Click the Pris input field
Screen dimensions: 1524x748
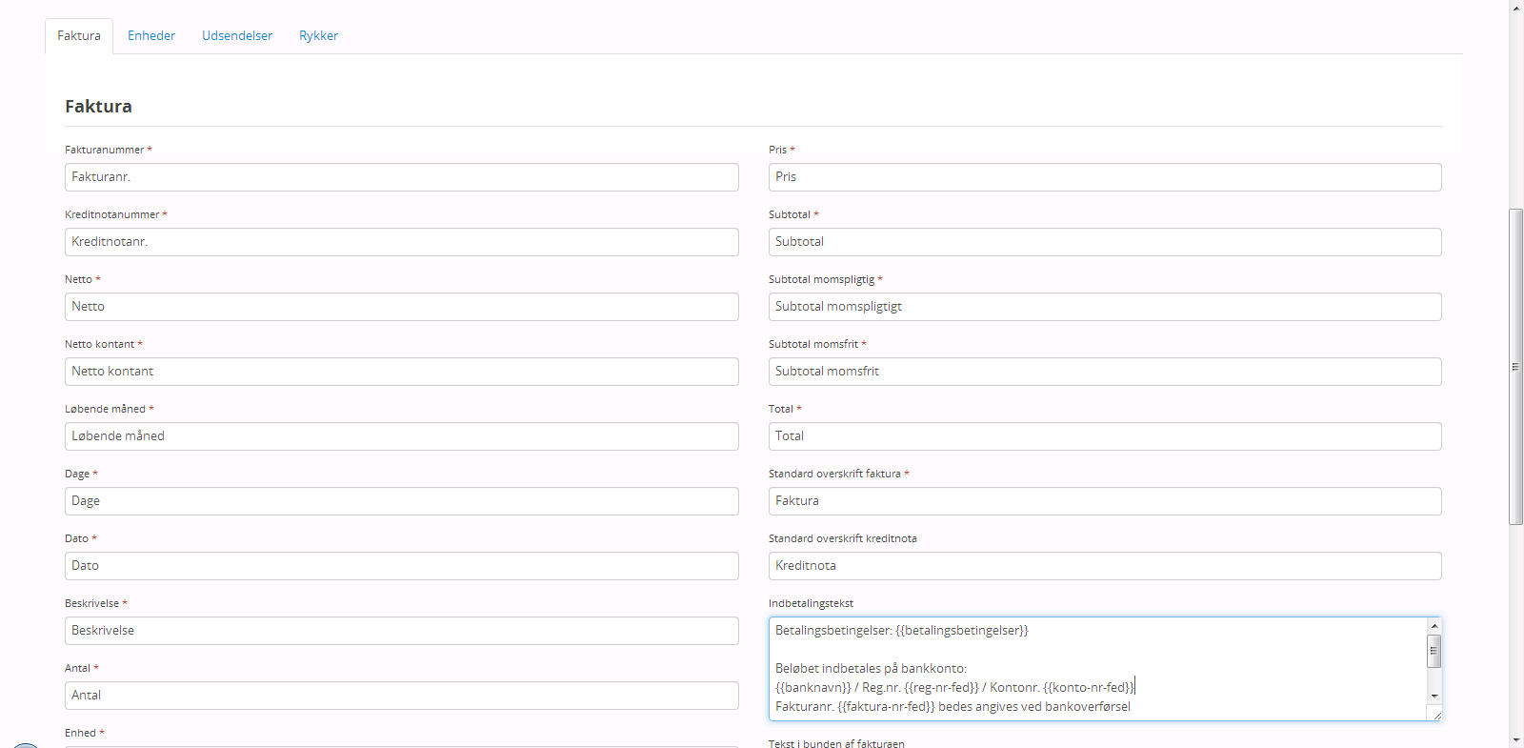click(1104, 177)
